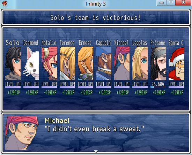Click the Michael speaker name in dialogue
The height and width of the screenshot is (155, 192).
click(57, 121)
